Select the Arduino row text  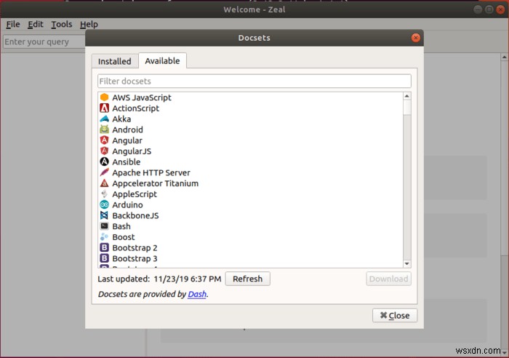click(x=127, y=204)
